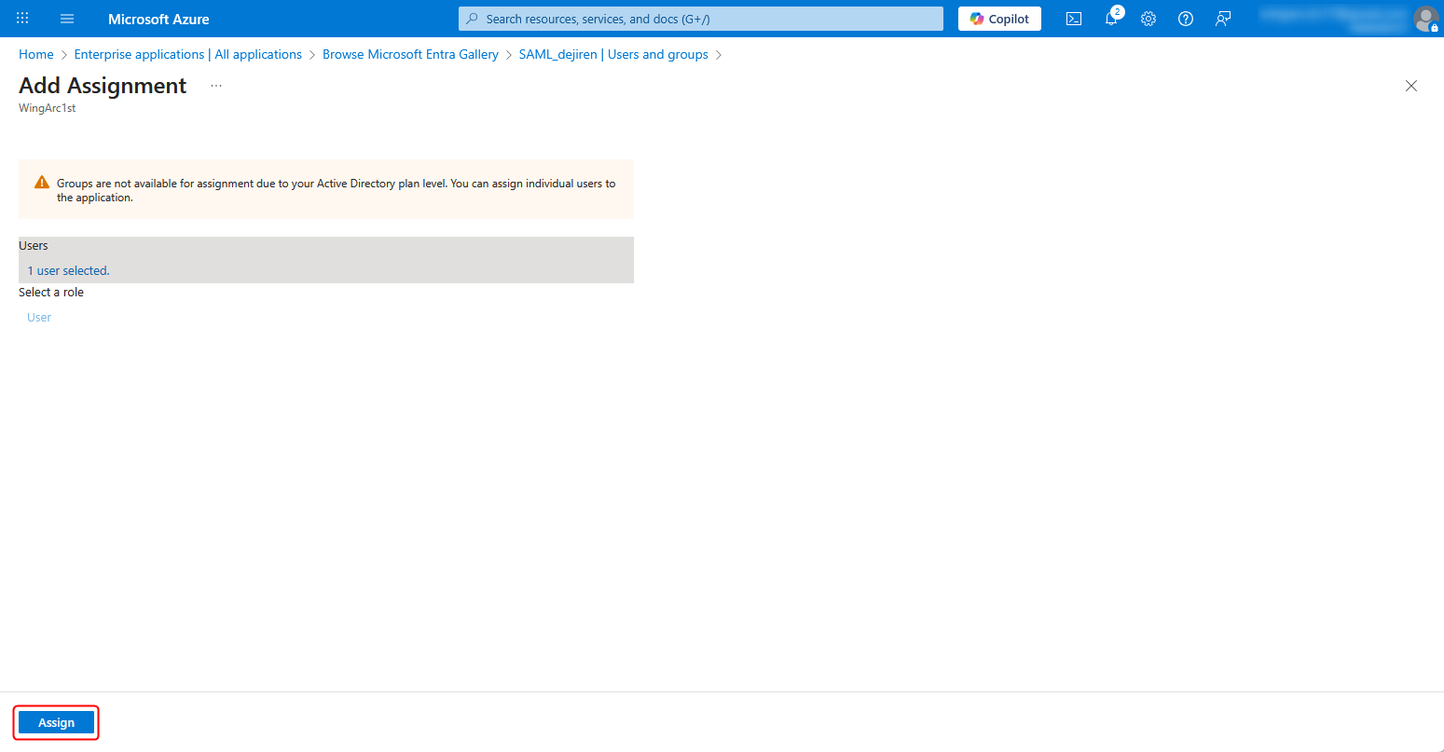Click the User role link
Screen dimensions: 1444x752
(x=39, y=318)
